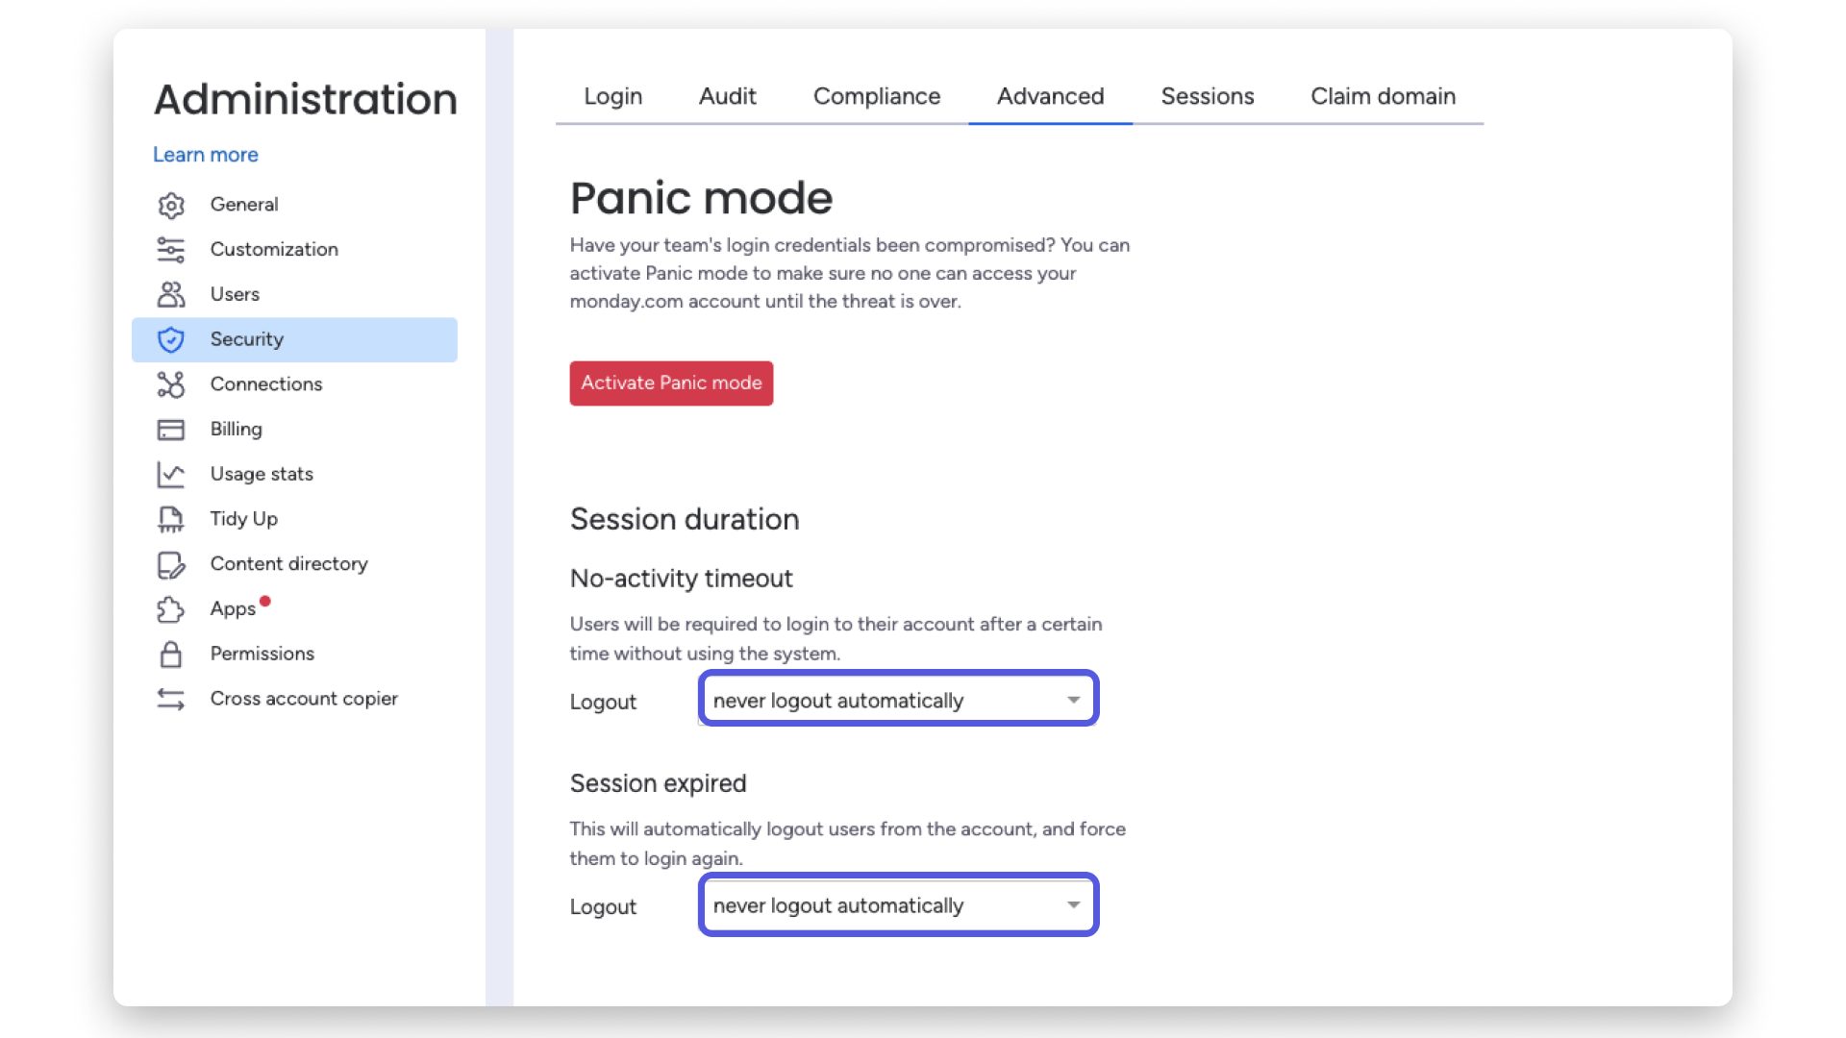
Task: Click the Learn more link
Action: 206,155
